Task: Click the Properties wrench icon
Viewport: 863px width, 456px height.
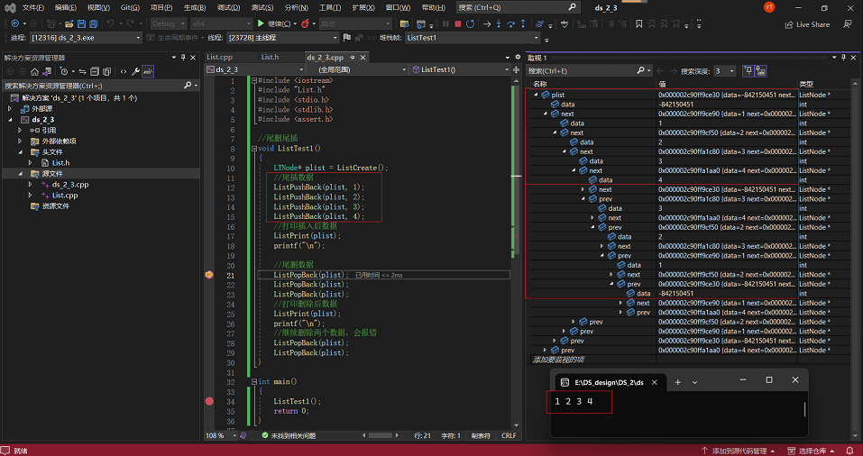Action: tap(135, 71)
